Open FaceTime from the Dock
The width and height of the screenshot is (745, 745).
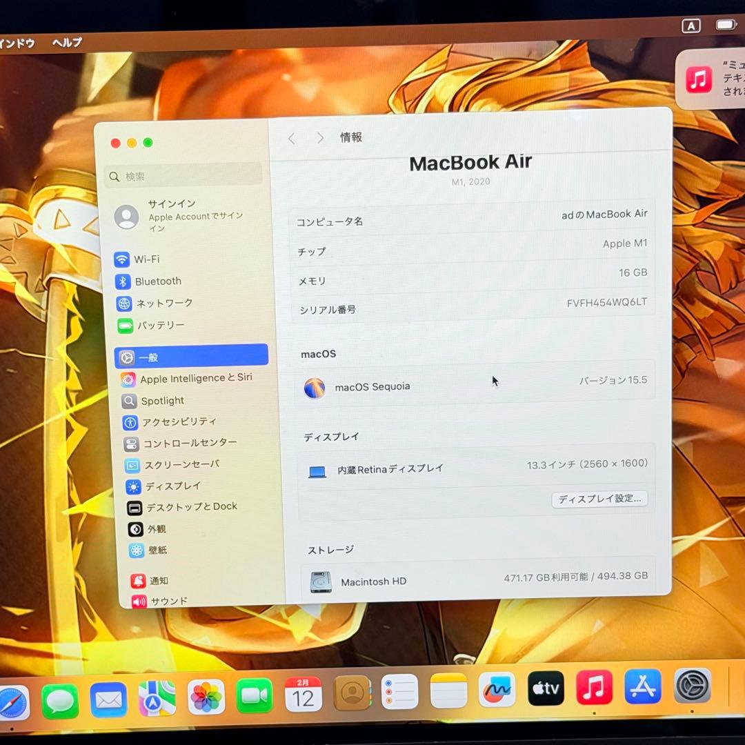[254, 695]
